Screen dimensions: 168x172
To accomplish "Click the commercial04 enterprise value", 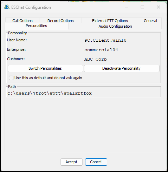I will pyautogui.click(x=101, y=50).
